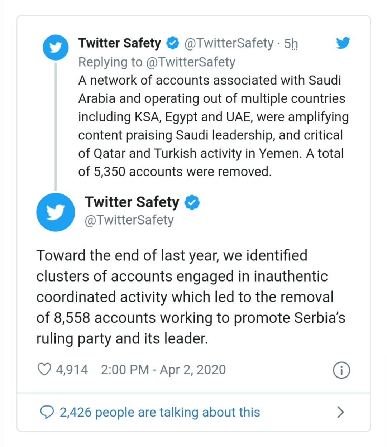Click the main tweet text about Serbia's ruling party
Screen dimensions: 387x447
pyautogui.click(x=190, y=297)
